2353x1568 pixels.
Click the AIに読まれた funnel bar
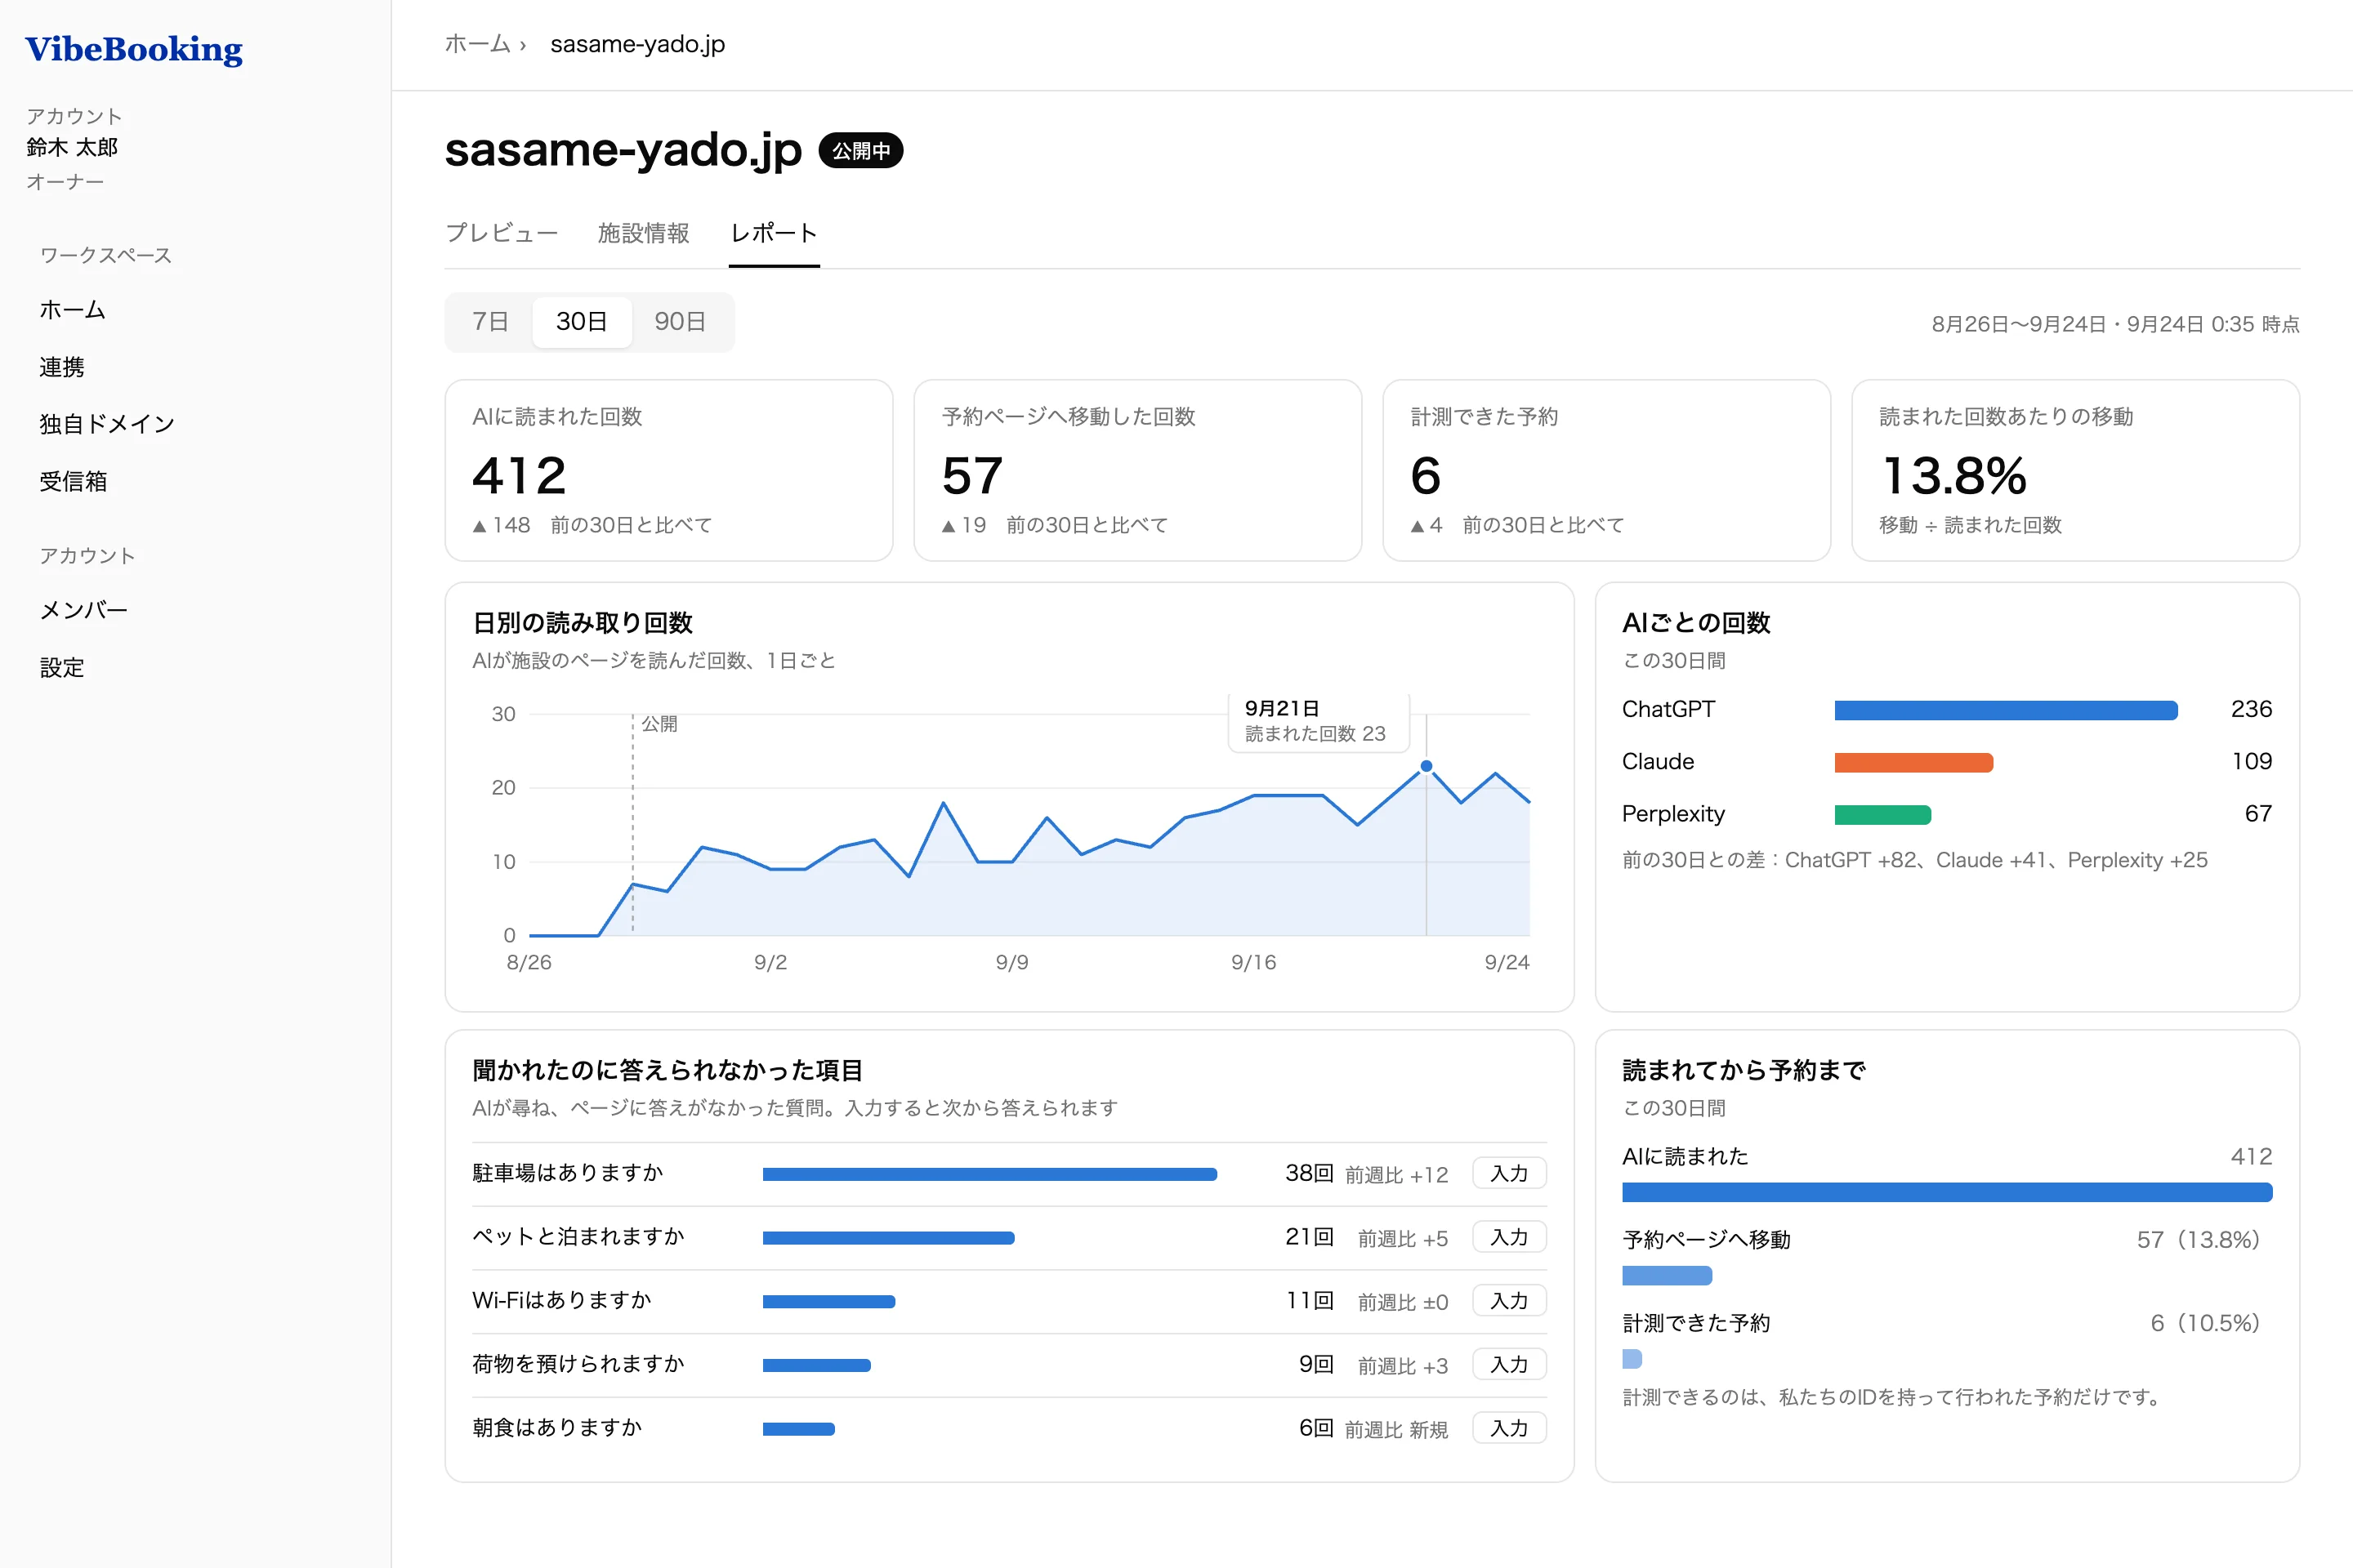click(1947, 1192)
